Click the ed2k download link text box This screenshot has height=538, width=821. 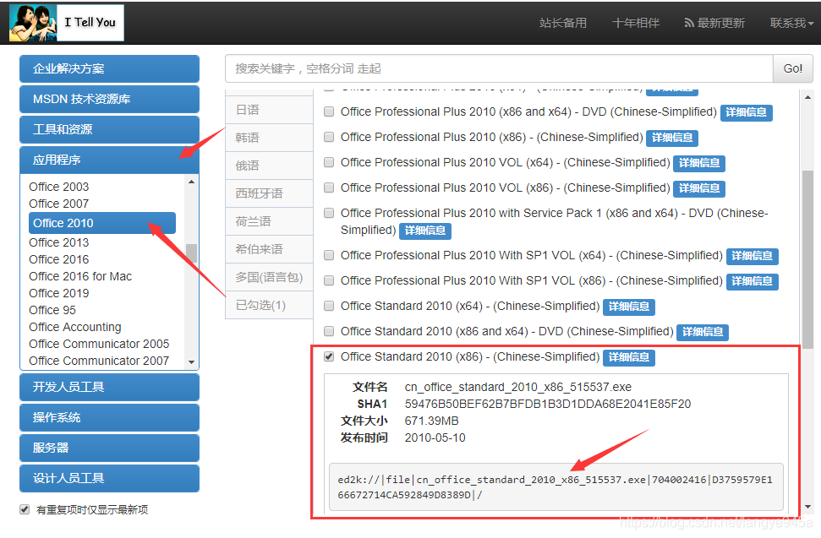click(x=556, y=486)
